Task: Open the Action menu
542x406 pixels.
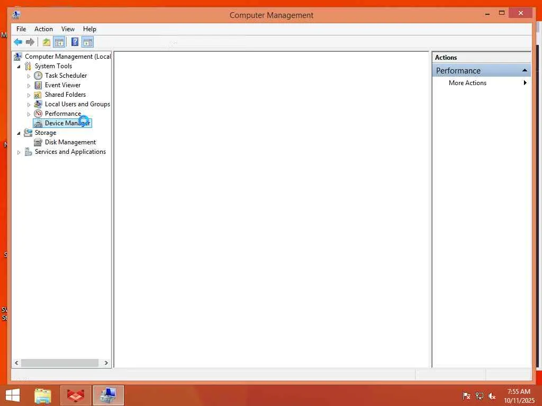Action: coord(43,29)
